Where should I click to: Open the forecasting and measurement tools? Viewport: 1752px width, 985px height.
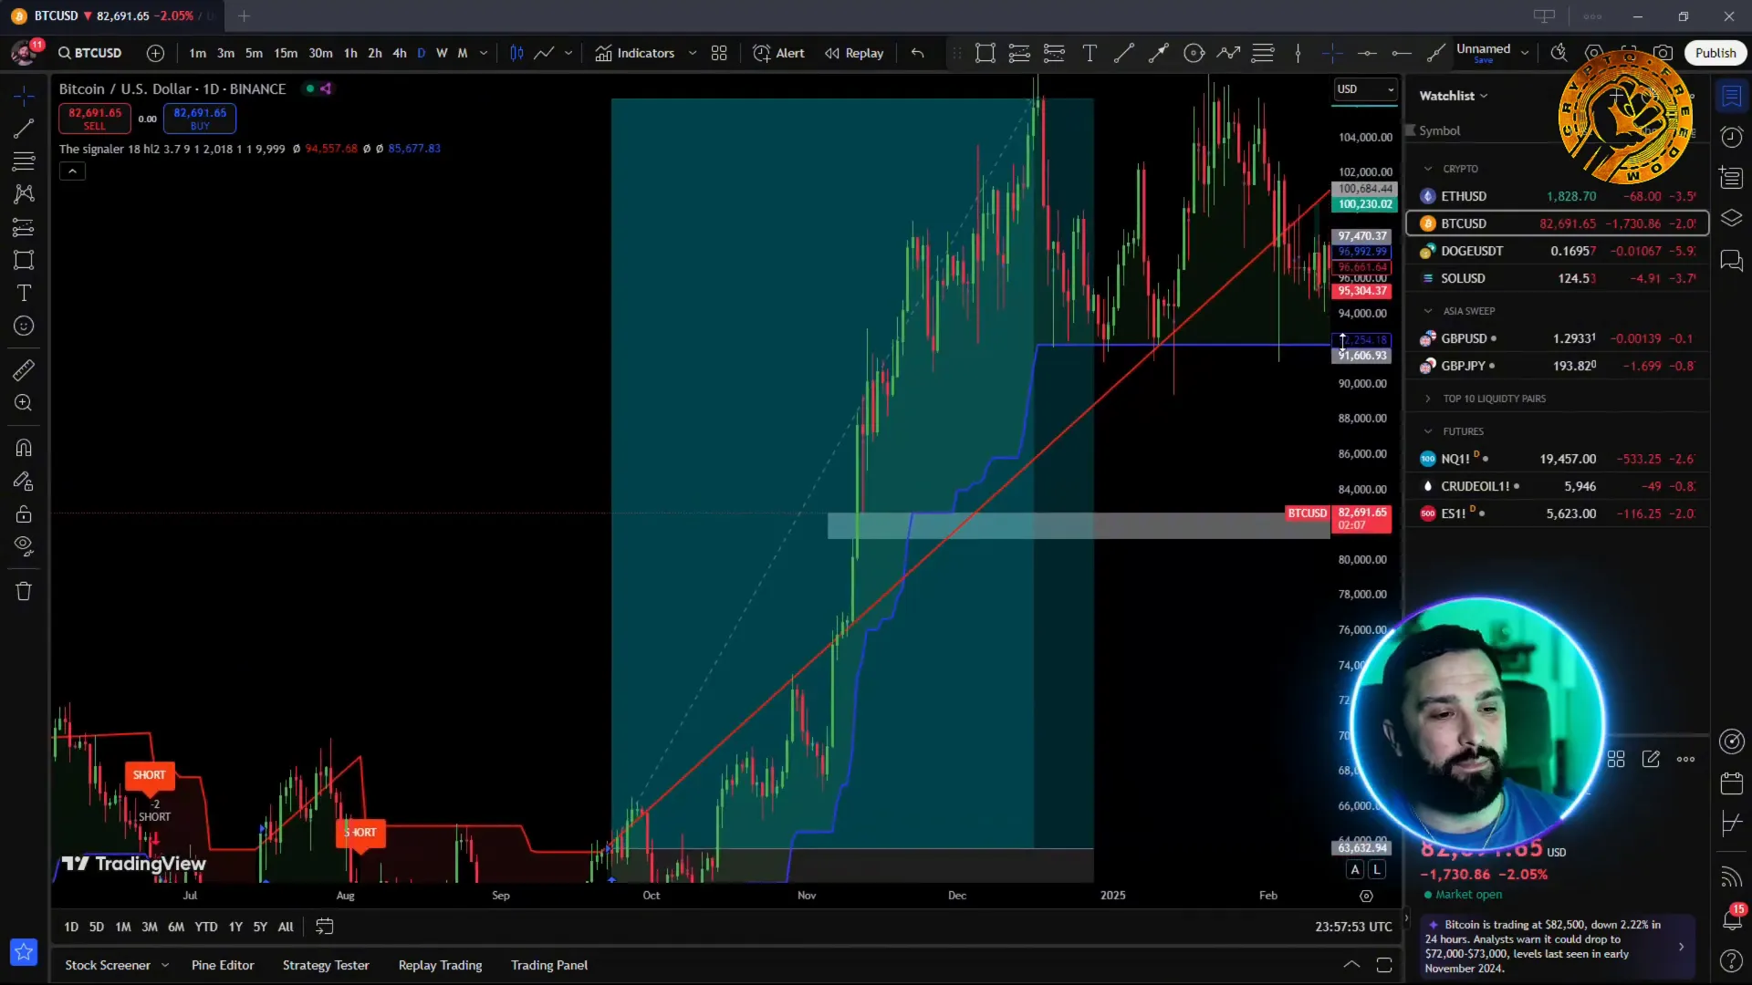click(24, 227)
